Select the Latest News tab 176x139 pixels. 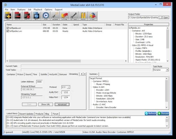click(x=12, y=114)
